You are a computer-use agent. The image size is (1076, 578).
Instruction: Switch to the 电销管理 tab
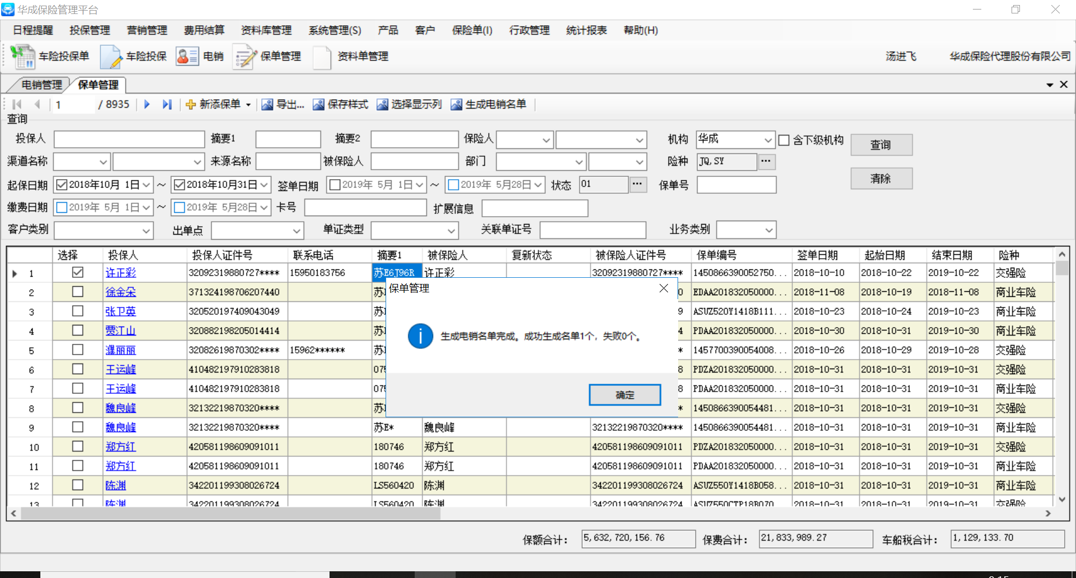pyautogui.click(x=41, y=85)
